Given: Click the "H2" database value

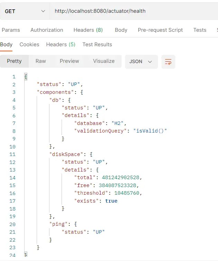Looking at the screenshot, I should (117, 123).
